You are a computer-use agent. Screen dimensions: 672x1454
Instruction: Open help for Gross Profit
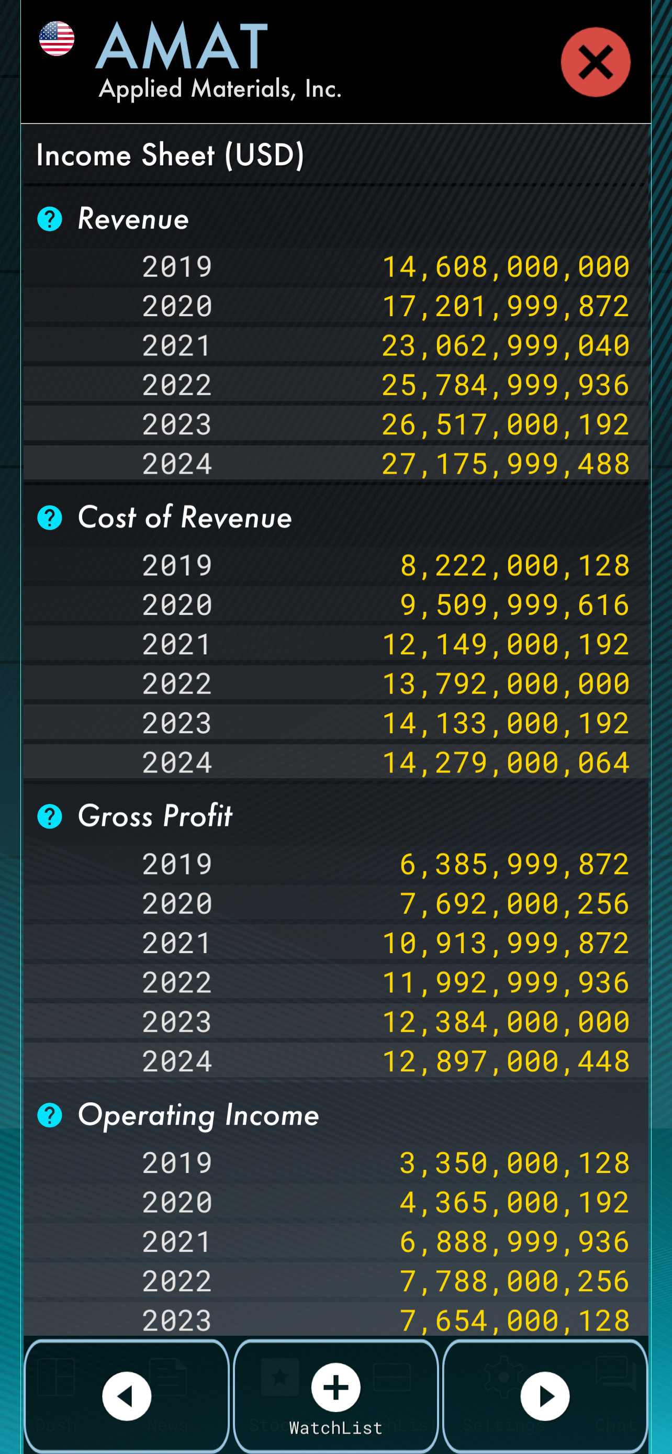click(50, 816)
